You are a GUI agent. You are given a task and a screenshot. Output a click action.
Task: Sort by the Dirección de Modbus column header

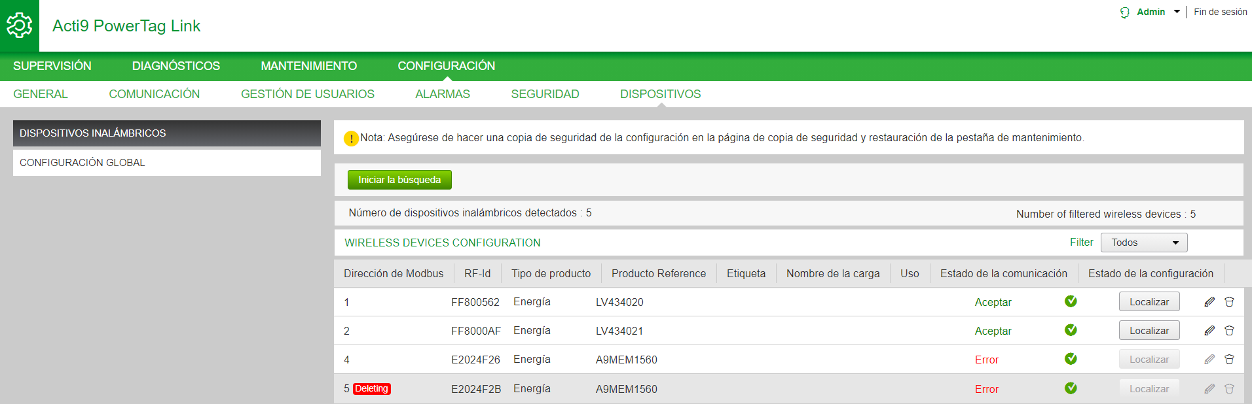pyautogui.click(x=393, y=273)
